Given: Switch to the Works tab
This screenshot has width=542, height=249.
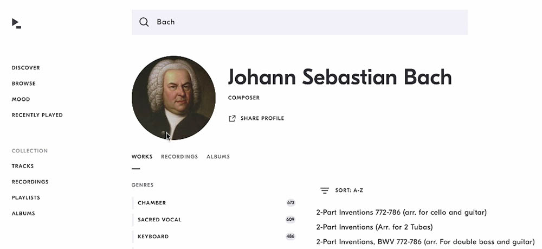Looking at the screenshot, I should [x=141, y=157].
